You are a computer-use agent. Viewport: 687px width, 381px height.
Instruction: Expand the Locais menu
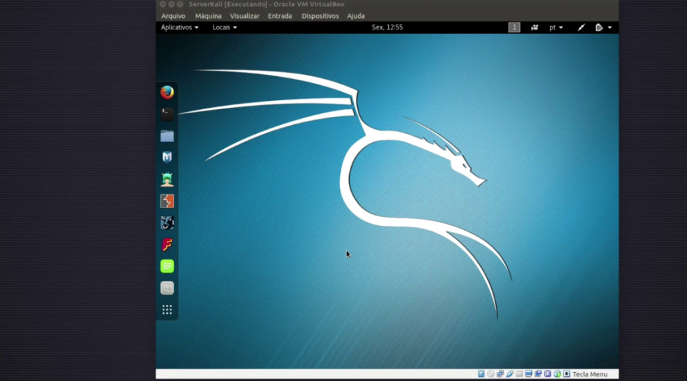pos(225,27)
